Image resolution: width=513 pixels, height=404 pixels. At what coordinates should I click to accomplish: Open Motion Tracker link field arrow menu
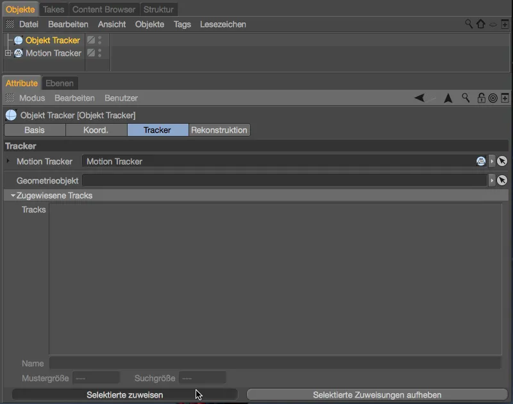click(x=491, y=161)
